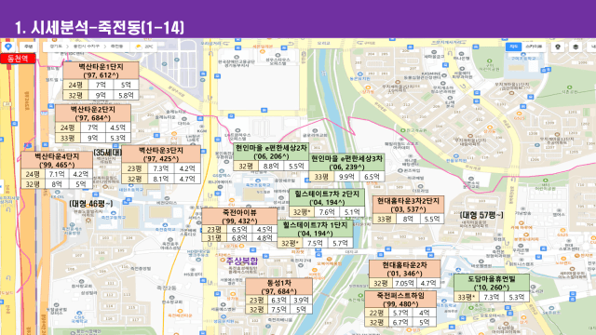Switch to the 지도 map view tab
Screen dimensions: 596x335
point(513,47)
